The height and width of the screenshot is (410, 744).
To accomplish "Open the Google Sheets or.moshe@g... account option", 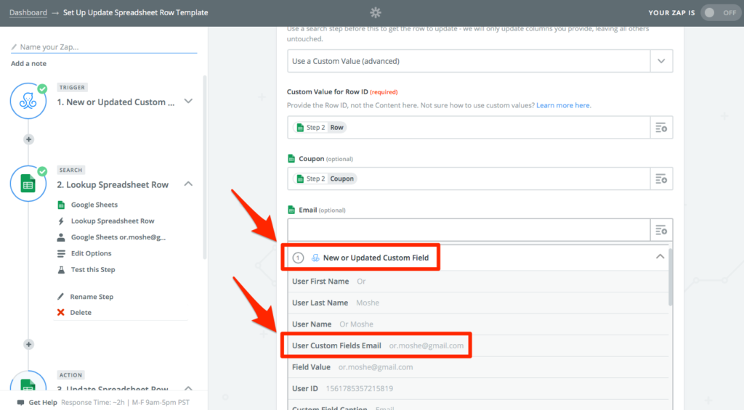I will [x=118, y=237].
